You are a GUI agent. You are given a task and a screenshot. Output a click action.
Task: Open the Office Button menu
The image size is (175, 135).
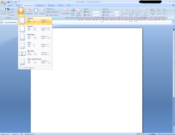tap(3, 3)
